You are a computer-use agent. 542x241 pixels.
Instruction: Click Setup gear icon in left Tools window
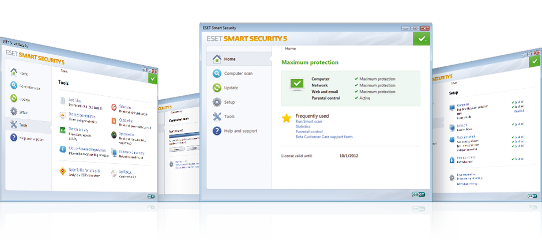(x=14, y=111)
